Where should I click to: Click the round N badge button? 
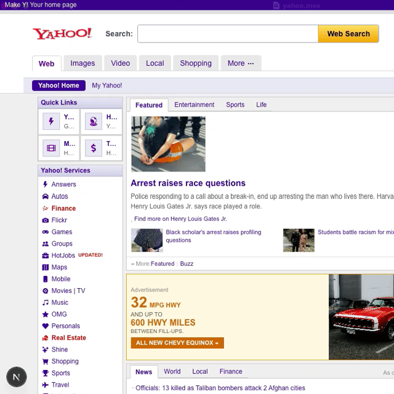tap(17, 377)
